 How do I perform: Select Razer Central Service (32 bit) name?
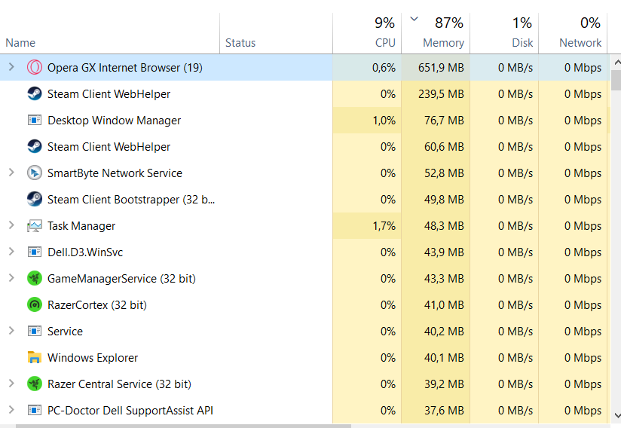click(119, 384)
